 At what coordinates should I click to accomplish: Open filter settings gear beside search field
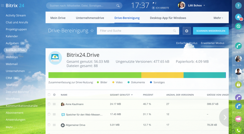187,31
